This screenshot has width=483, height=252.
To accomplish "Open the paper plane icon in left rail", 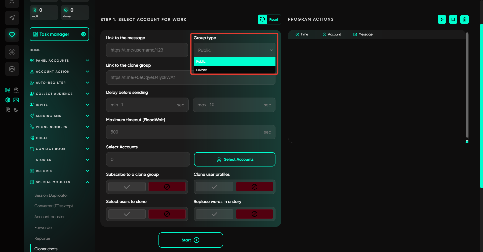I will pyautogui.click(x=12, y=18).
